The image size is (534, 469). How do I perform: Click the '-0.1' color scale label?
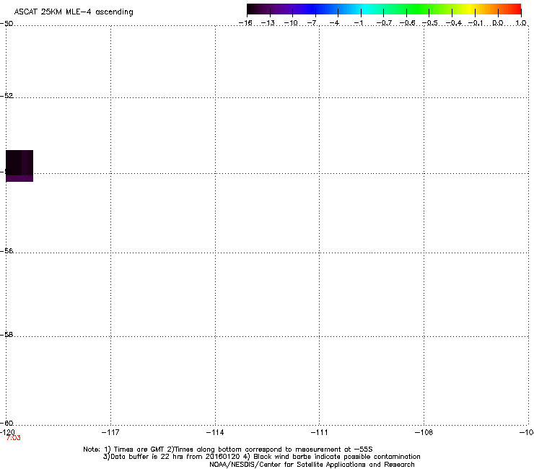pyautogui.click(x=476, y=23)
